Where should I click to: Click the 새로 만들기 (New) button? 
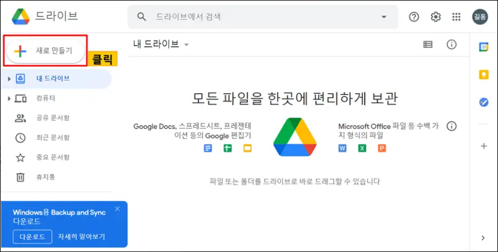[45, 51]
